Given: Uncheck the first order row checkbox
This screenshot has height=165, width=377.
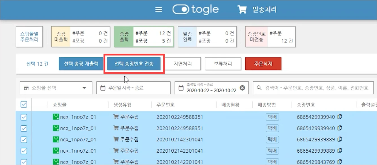Looking at the screenshot, I should [23, 117].
